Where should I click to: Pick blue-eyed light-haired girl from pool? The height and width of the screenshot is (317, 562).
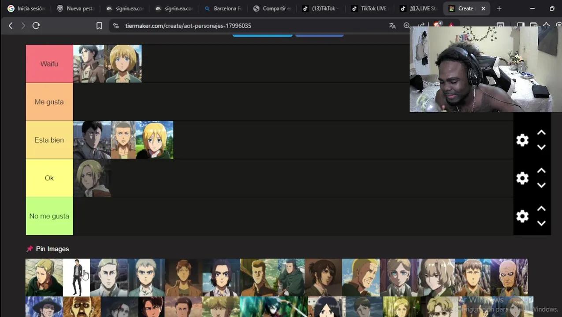click(x=398, y=277)
